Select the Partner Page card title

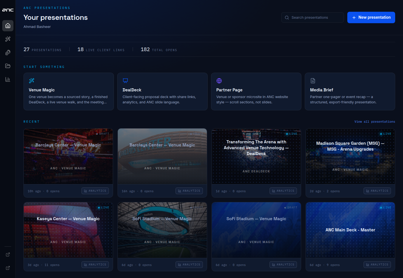click(229, 90)
